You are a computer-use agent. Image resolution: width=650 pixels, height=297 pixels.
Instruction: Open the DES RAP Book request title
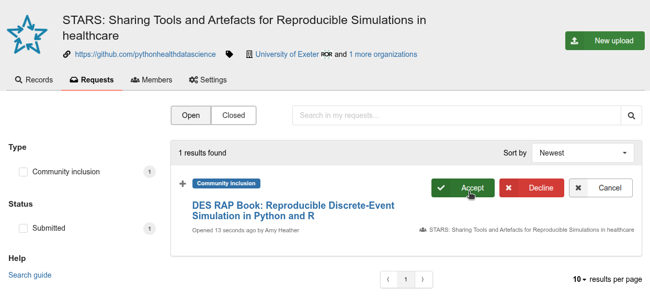[293, 210]
